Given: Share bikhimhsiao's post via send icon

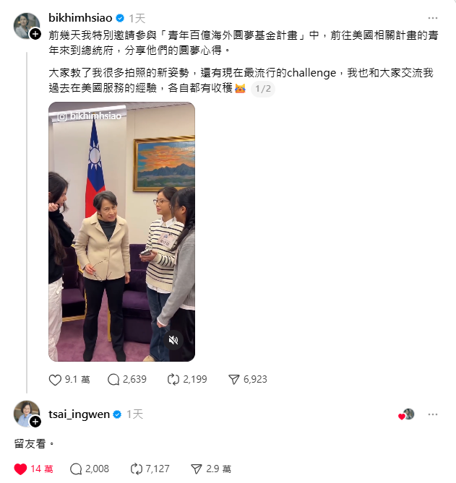Looking at the screenshot, I should click(234, 380).
